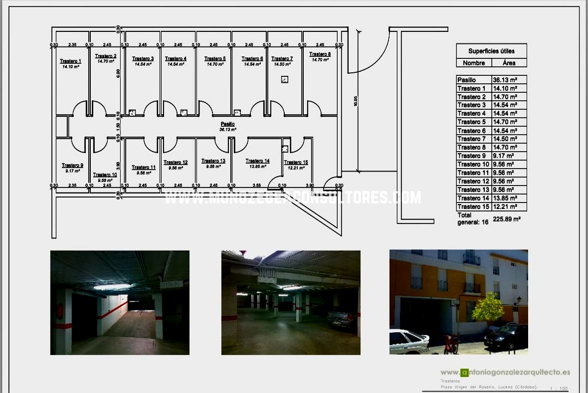Viewport: 588px width, 393px height.
Task: Select the Trastero 8 room label
Action: pos(320,54)
